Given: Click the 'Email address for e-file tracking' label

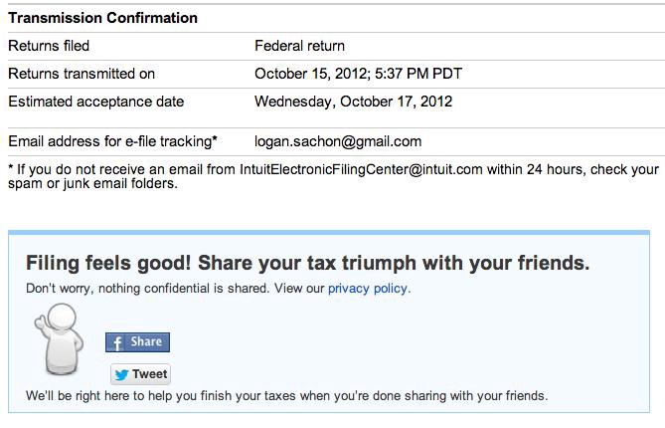Looking at the screenshot, I should [x=112, y=141].
